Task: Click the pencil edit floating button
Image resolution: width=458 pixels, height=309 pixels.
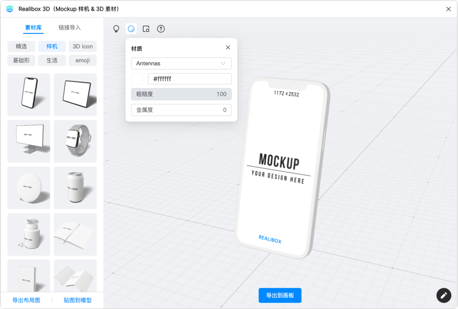Action: (x=444, y=295)
